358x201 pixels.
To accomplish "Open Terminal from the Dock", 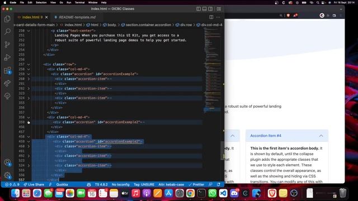I will coord(201,193).
